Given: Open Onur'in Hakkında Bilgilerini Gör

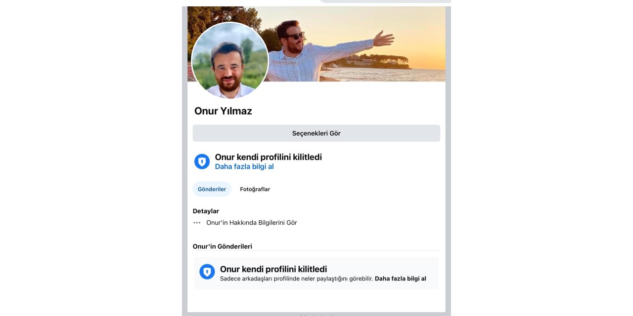Looking at the screenshot, I should pos(251,223).
